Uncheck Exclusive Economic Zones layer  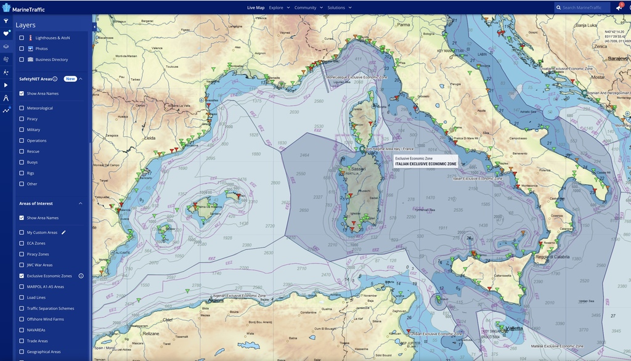tap(22, 276)
